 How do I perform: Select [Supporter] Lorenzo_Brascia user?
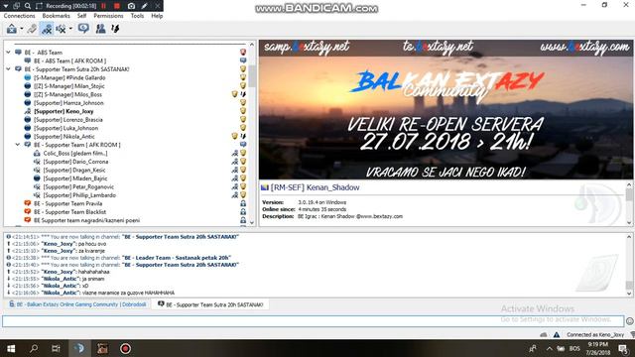click(x=68, y=120)
